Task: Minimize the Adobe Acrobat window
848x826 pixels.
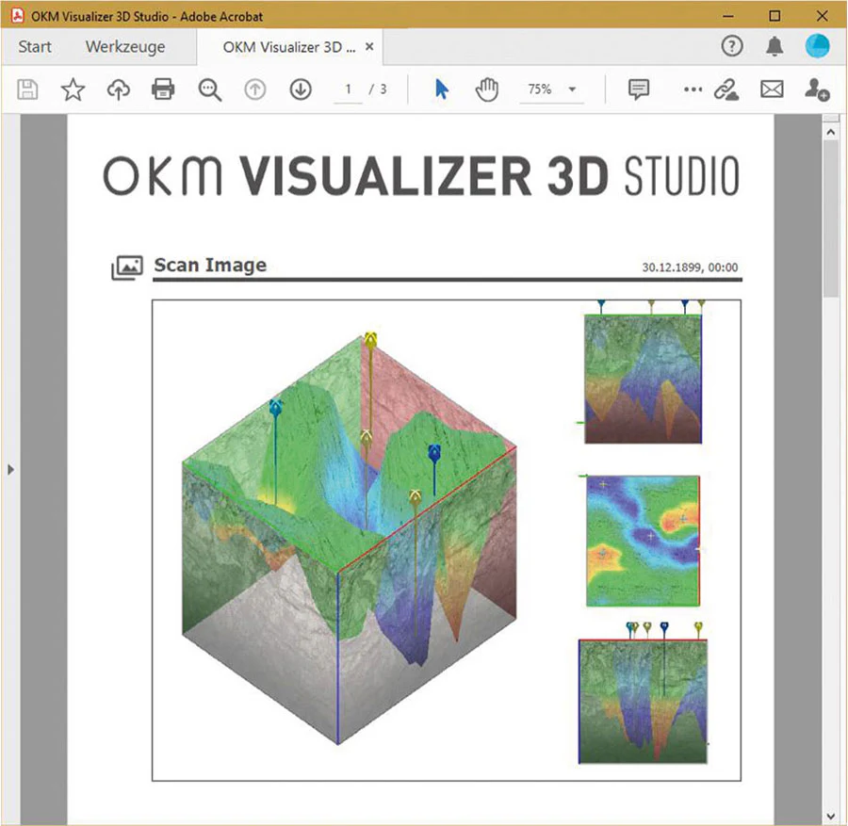Action: [728, 16]
